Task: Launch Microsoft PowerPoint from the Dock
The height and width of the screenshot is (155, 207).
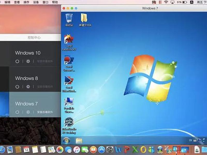Action: [x=127, y=150]
